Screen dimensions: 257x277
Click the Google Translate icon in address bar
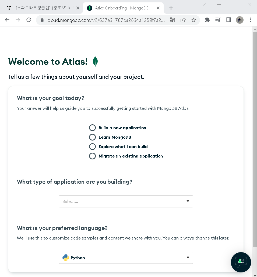coord(172,20)
